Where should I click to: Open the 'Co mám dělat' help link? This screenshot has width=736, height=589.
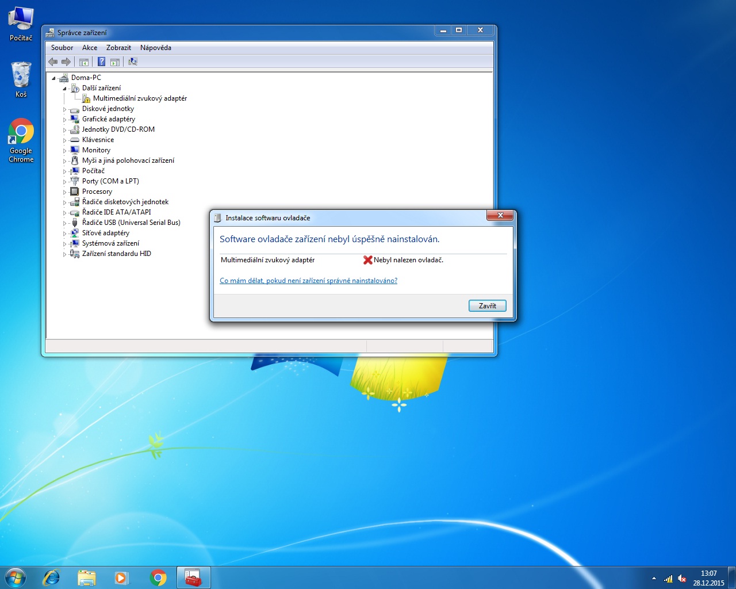pyautogui.click(x=308, y=281)
